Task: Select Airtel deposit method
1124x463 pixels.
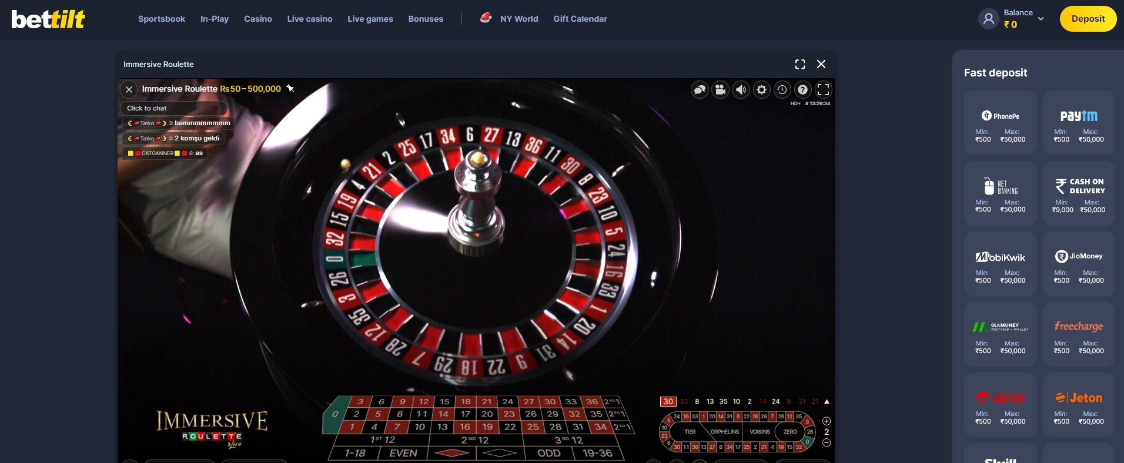Action: (1001, 405)
